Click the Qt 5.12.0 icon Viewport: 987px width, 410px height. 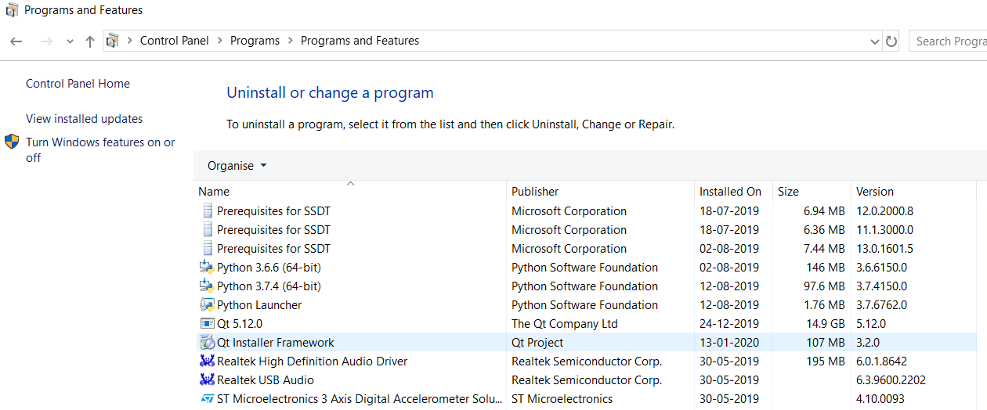click(x=207, y=324)
